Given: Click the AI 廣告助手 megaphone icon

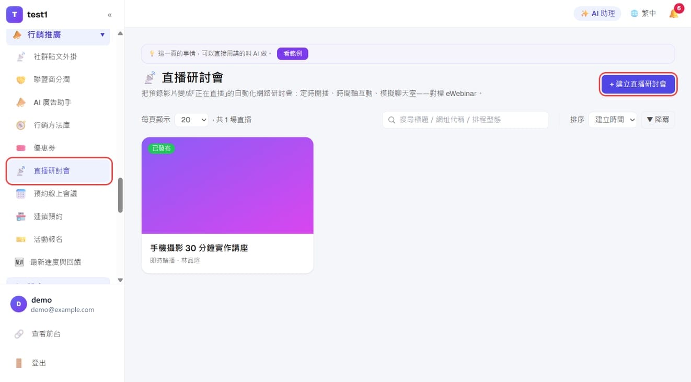Looking at the screenshot, I should pos(20,102).
